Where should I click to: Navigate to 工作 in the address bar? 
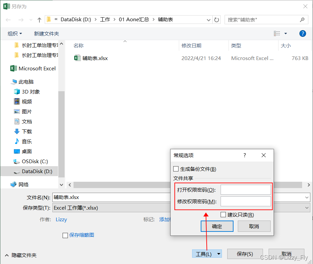(x=105, y=20)
